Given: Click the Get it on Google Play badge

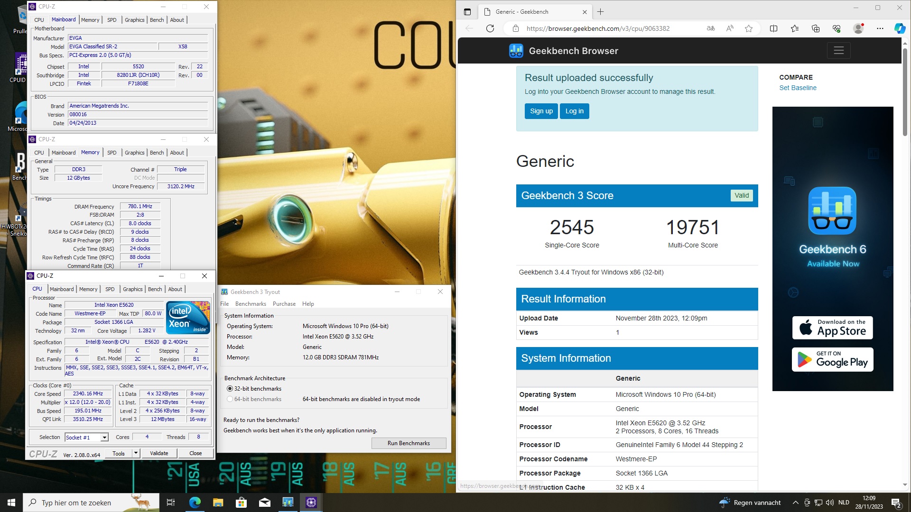Looking at the screenshot, I should coord(832,359).
